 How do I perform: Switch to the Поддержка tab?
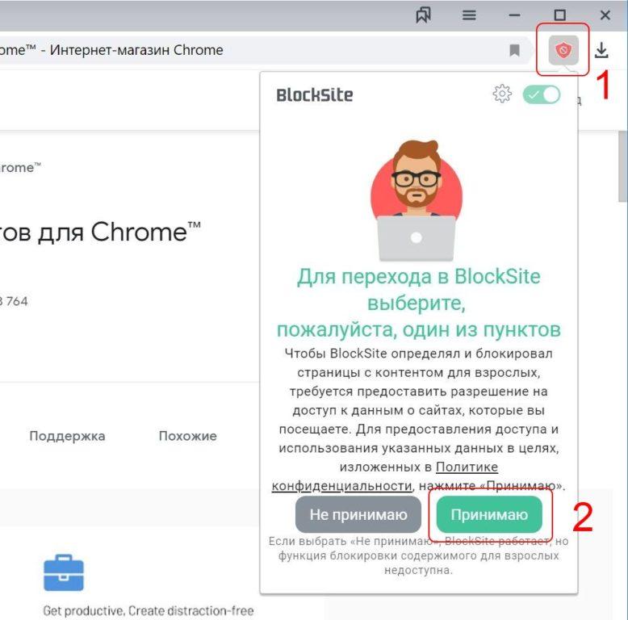pos(67,436)
